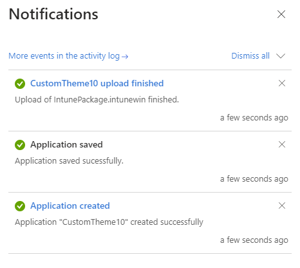Select the IntunePackage.intunewin upload description text
Viewport: 300px width, 268px height.
(97, 100)
